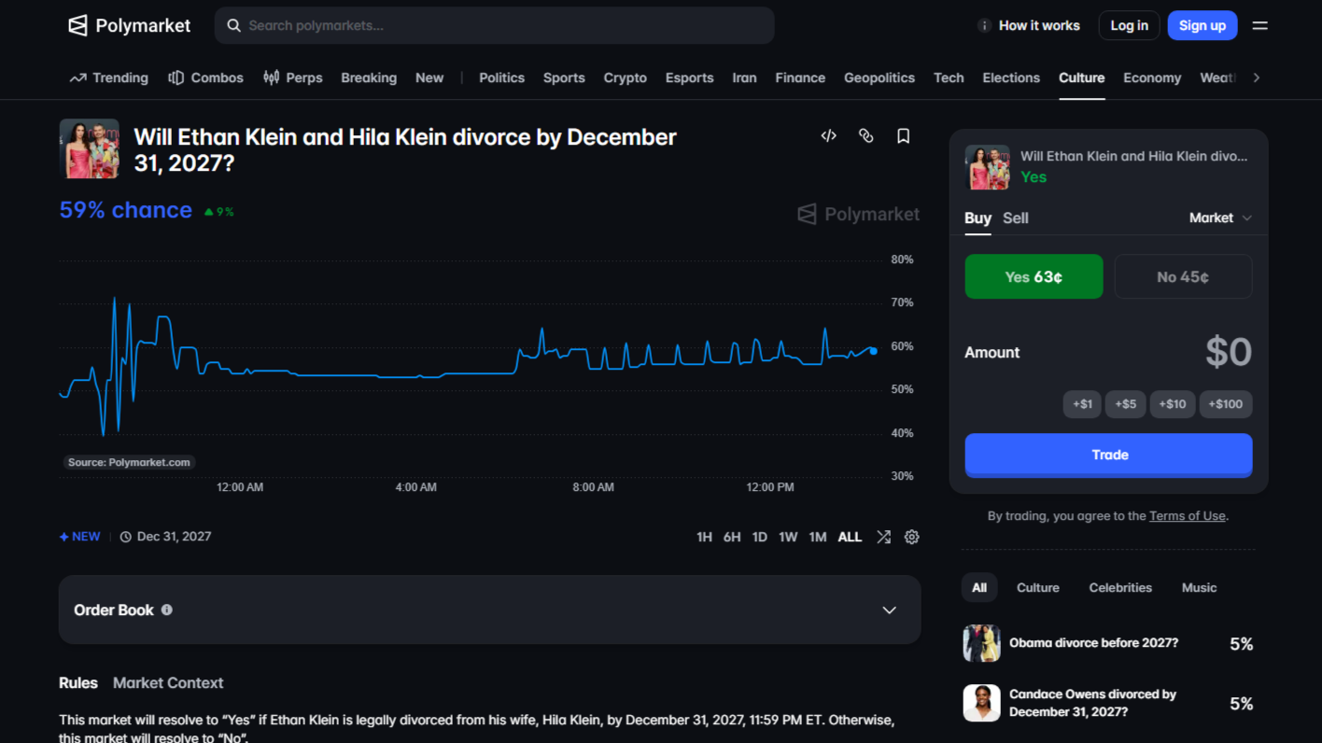Click the Order Book info icon
This screenshot has width=1322, height=743.
(167, 610)
